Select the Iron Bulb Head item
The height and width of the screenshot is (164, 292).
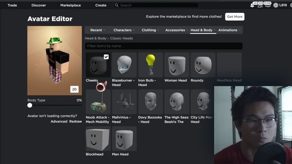151,65
